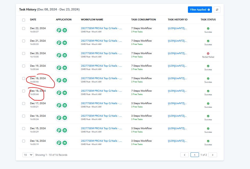The image size is (250, 169).
Task: Click the Task History date range title
Action: tap(49, 9)
